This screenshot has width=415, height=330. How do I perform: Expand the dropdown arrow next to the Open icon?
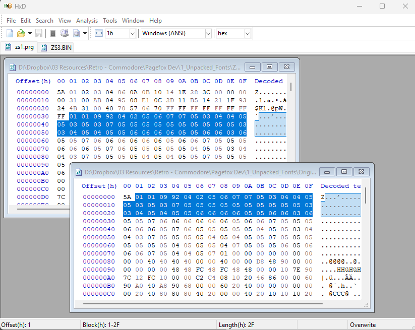coord(29,33)
